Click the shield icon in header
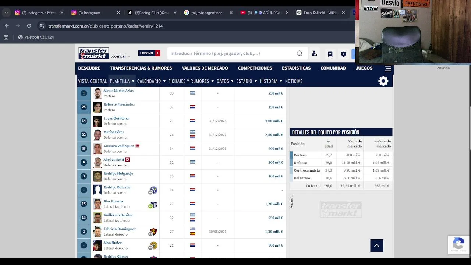 point(343,54)
